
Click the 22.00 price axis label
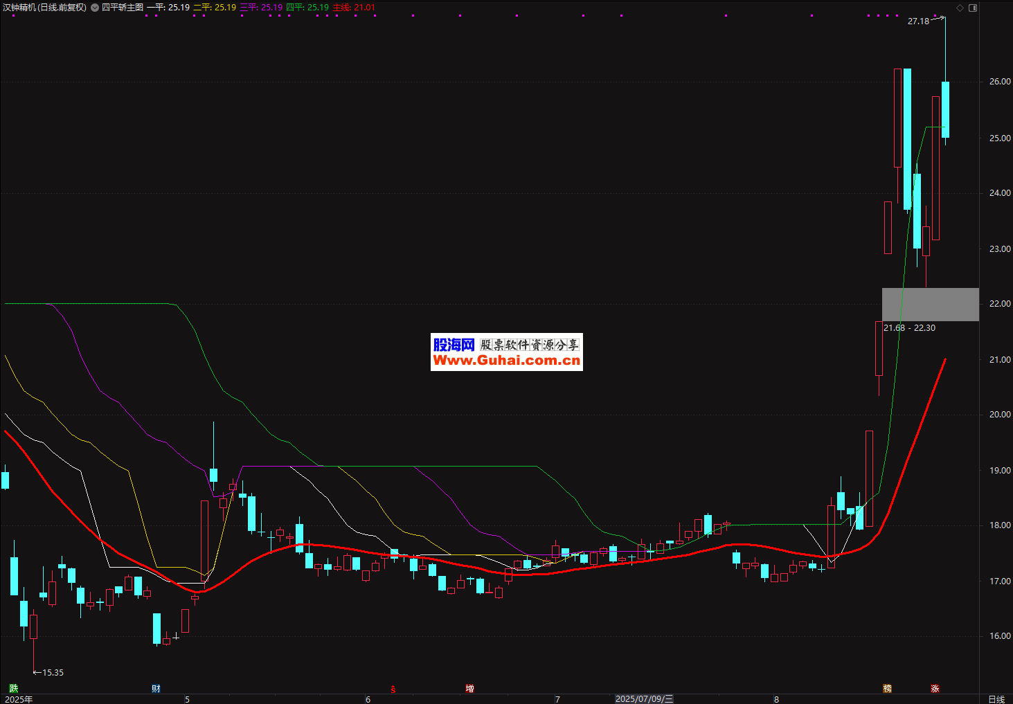point(1000,304)
